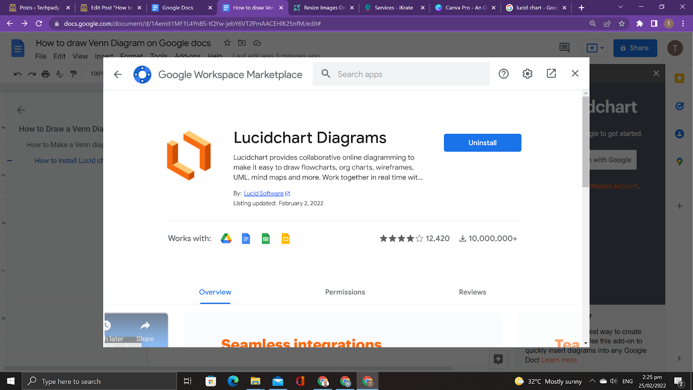The width and height of the screenshot is (693, 390).
Task: Switch to the Permissions tab
Action: coord(345,292)
